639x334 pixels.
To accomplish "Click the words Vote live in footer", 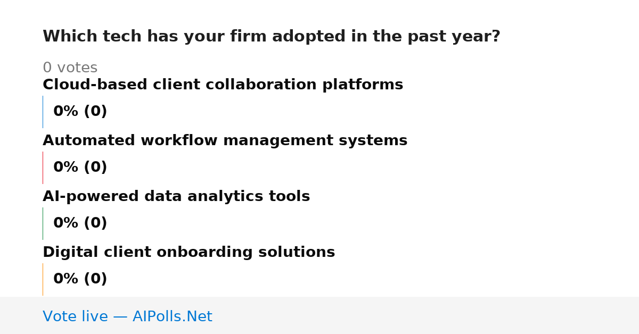I will tap(75, 316).
